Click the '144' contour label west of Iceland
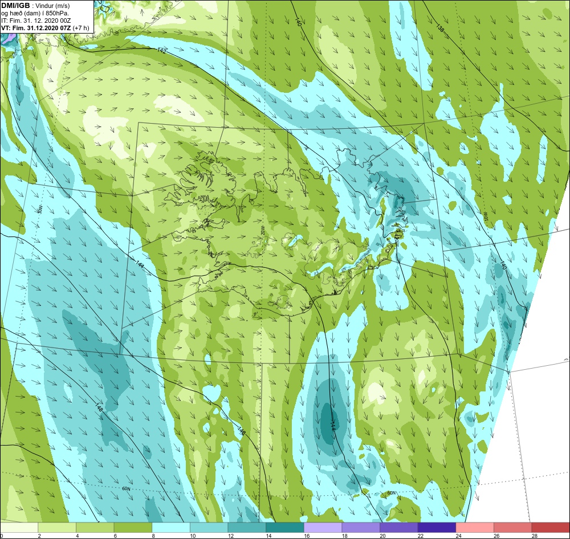 click(x=140, y=264)
